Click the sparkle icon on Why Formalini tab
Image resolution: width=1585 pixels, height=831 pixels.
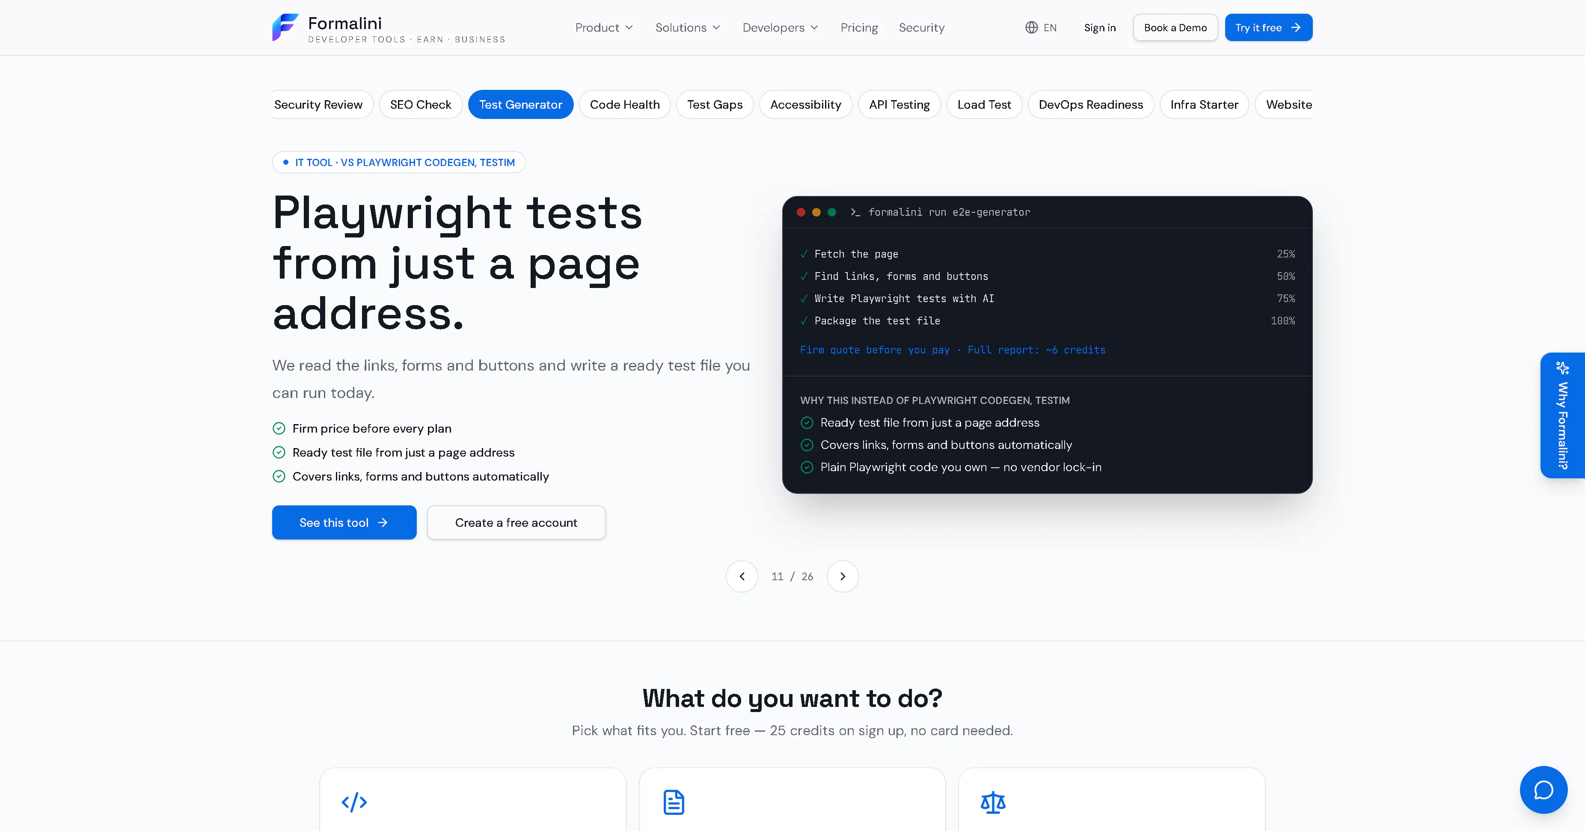pos(1562,368)
